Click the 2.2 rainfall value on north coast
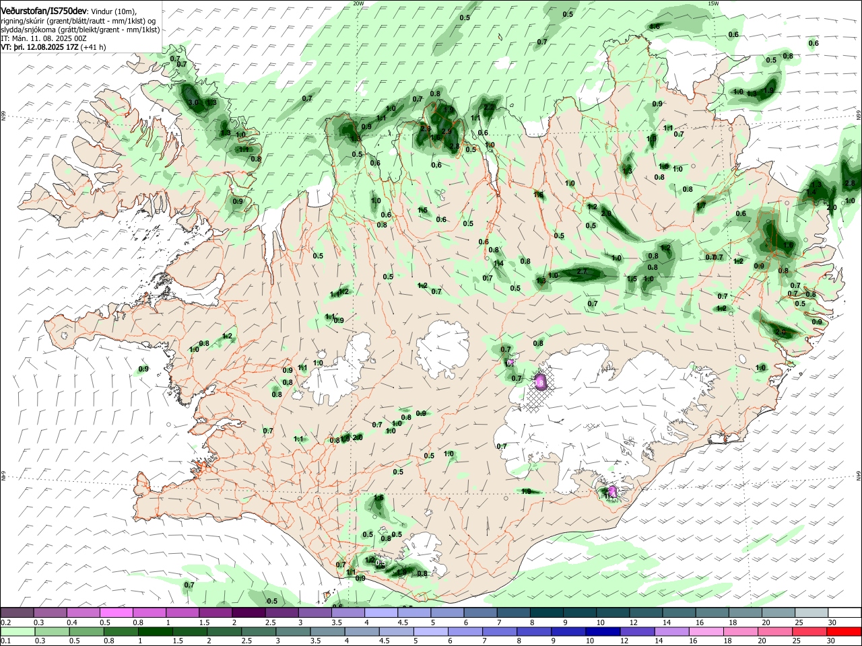This screenshot has height=646, width=862. pos(490,108)
